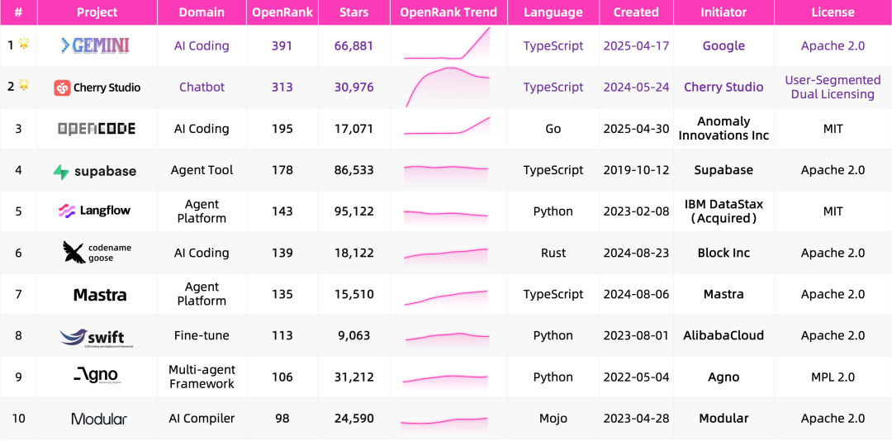The width and height of the screenshot is (892, 441).
Task: Click the Cherry Studio OpenRank trend sparkline
Action: [x=447, y=87]
